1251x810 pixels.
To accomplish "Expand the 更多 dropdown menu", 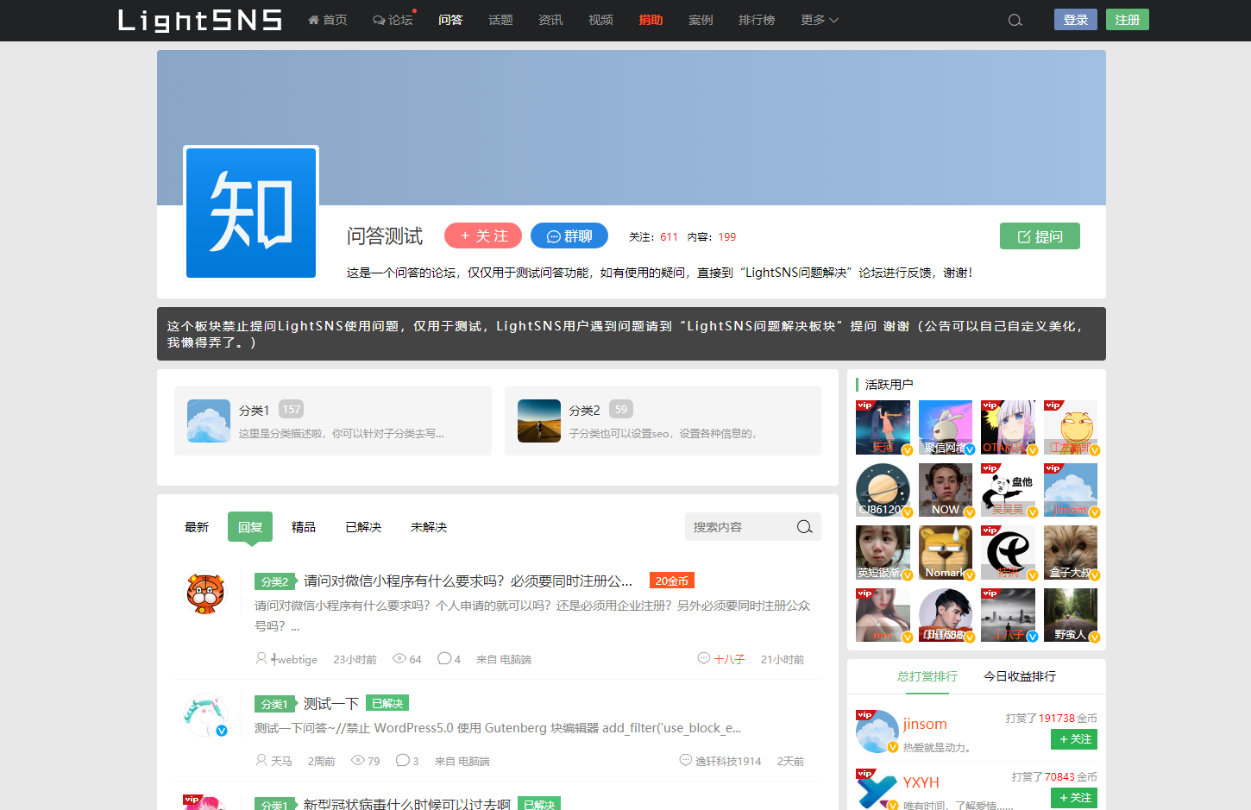I will pos(820,20).
